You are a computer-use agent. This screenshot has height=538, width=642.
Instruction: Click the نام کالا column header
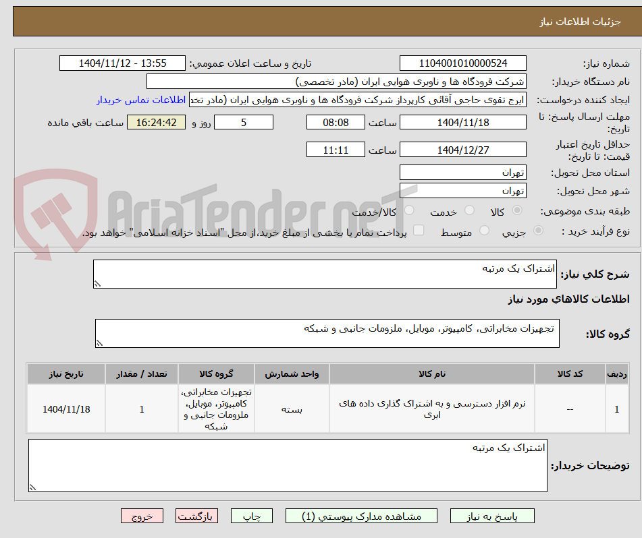point(432,373)
